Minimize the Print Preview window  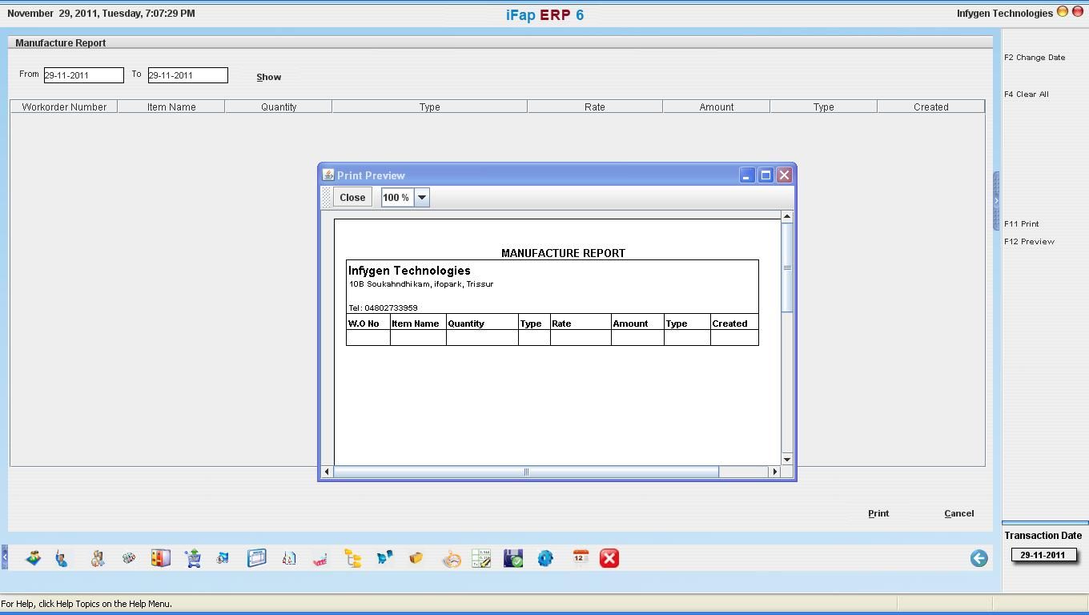(746, 175)
